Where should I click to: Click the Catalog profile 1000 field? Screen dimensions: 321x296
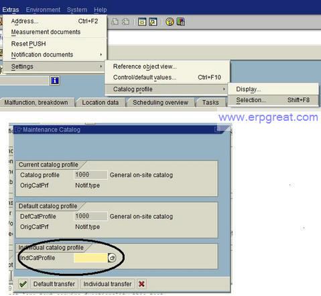point(90,175)
